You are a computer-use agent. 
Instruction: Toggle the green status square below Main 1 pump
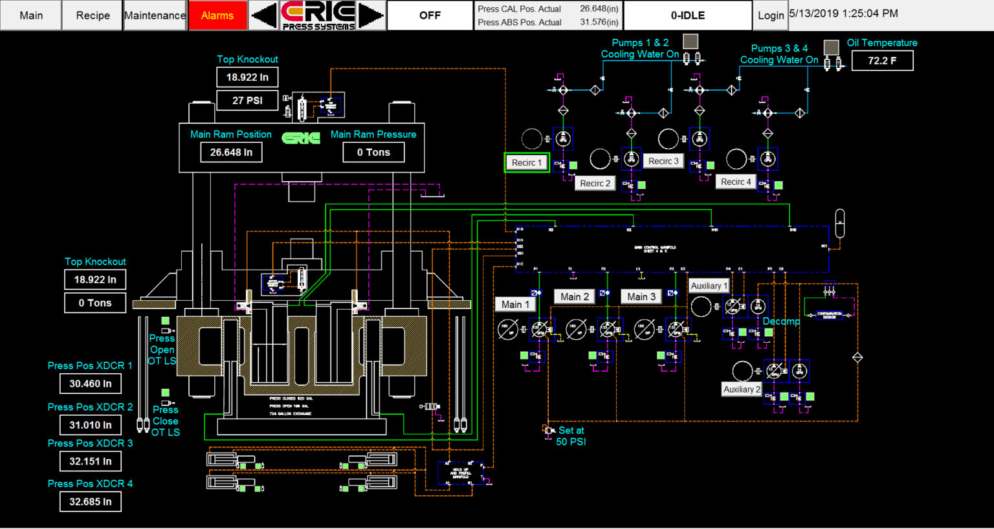click(x=524, y=356)
